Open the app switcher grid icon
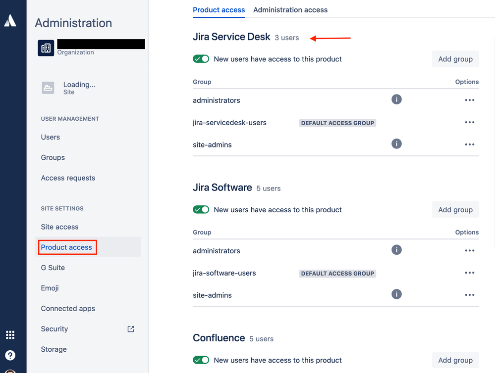Image resolution: width=495 pixels, height=373 pixels. (10, 335)
